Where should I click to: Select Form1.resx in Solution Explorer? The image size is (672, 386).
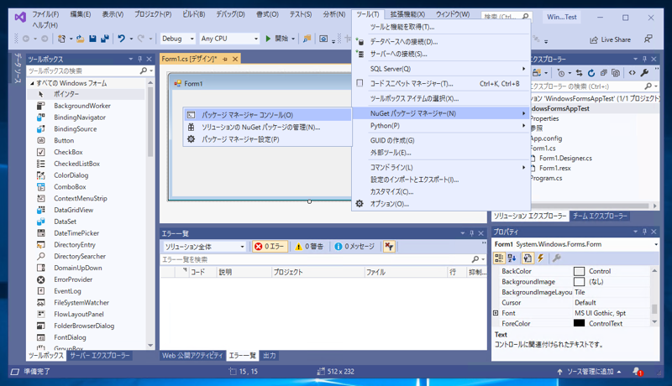coord(554,168)
